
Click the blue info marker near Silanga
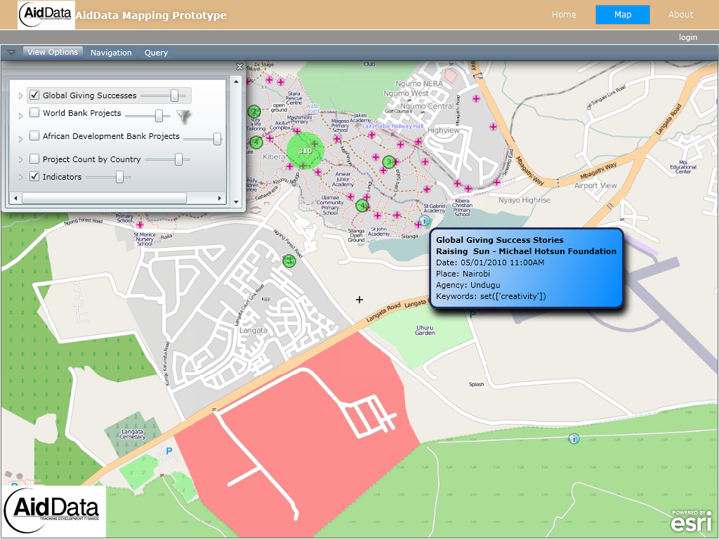pyautogui.click(x=425, y=221)
